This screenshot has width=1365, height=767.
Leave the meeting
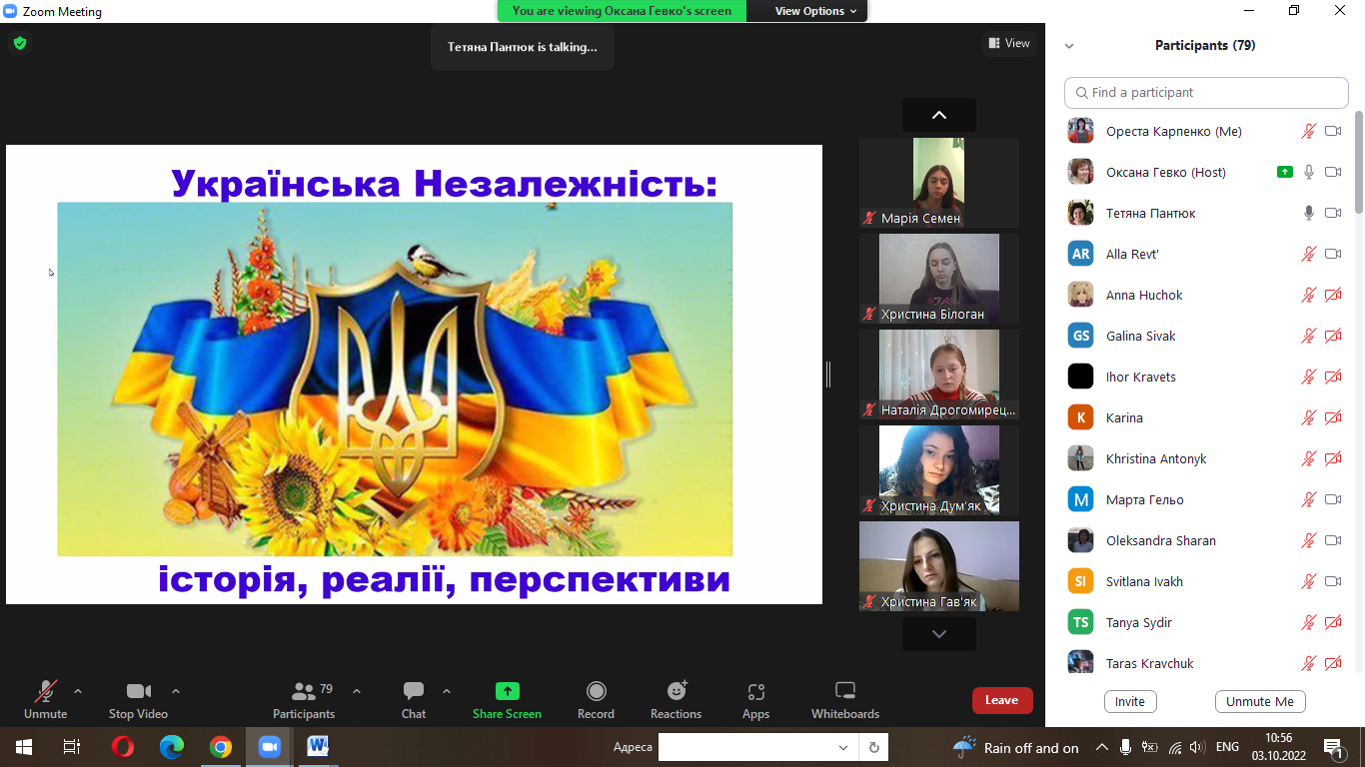pyautogui.click(x=1002, y=700)
